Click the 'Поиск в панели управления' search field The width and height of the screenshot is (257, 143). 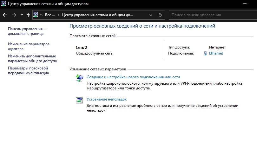point(213,15)
